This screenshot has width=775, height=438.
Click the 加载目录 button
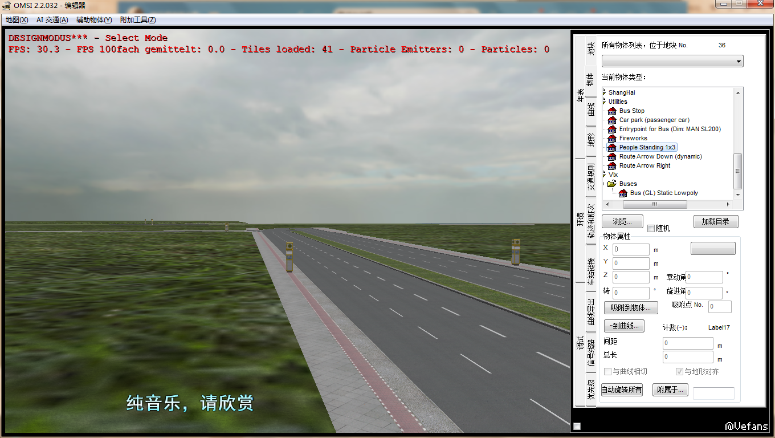pos(716,221)
